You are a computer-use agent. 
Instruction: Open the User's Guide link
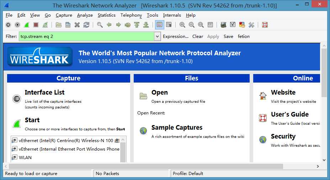tap(289, 114)
